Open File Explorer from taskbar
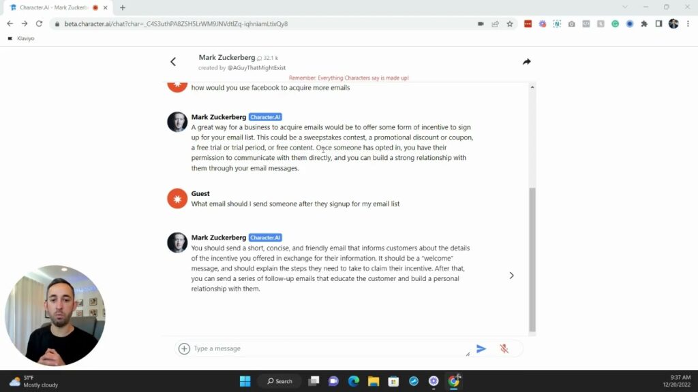Screen dimensions: 698x392 click(374, 381)
